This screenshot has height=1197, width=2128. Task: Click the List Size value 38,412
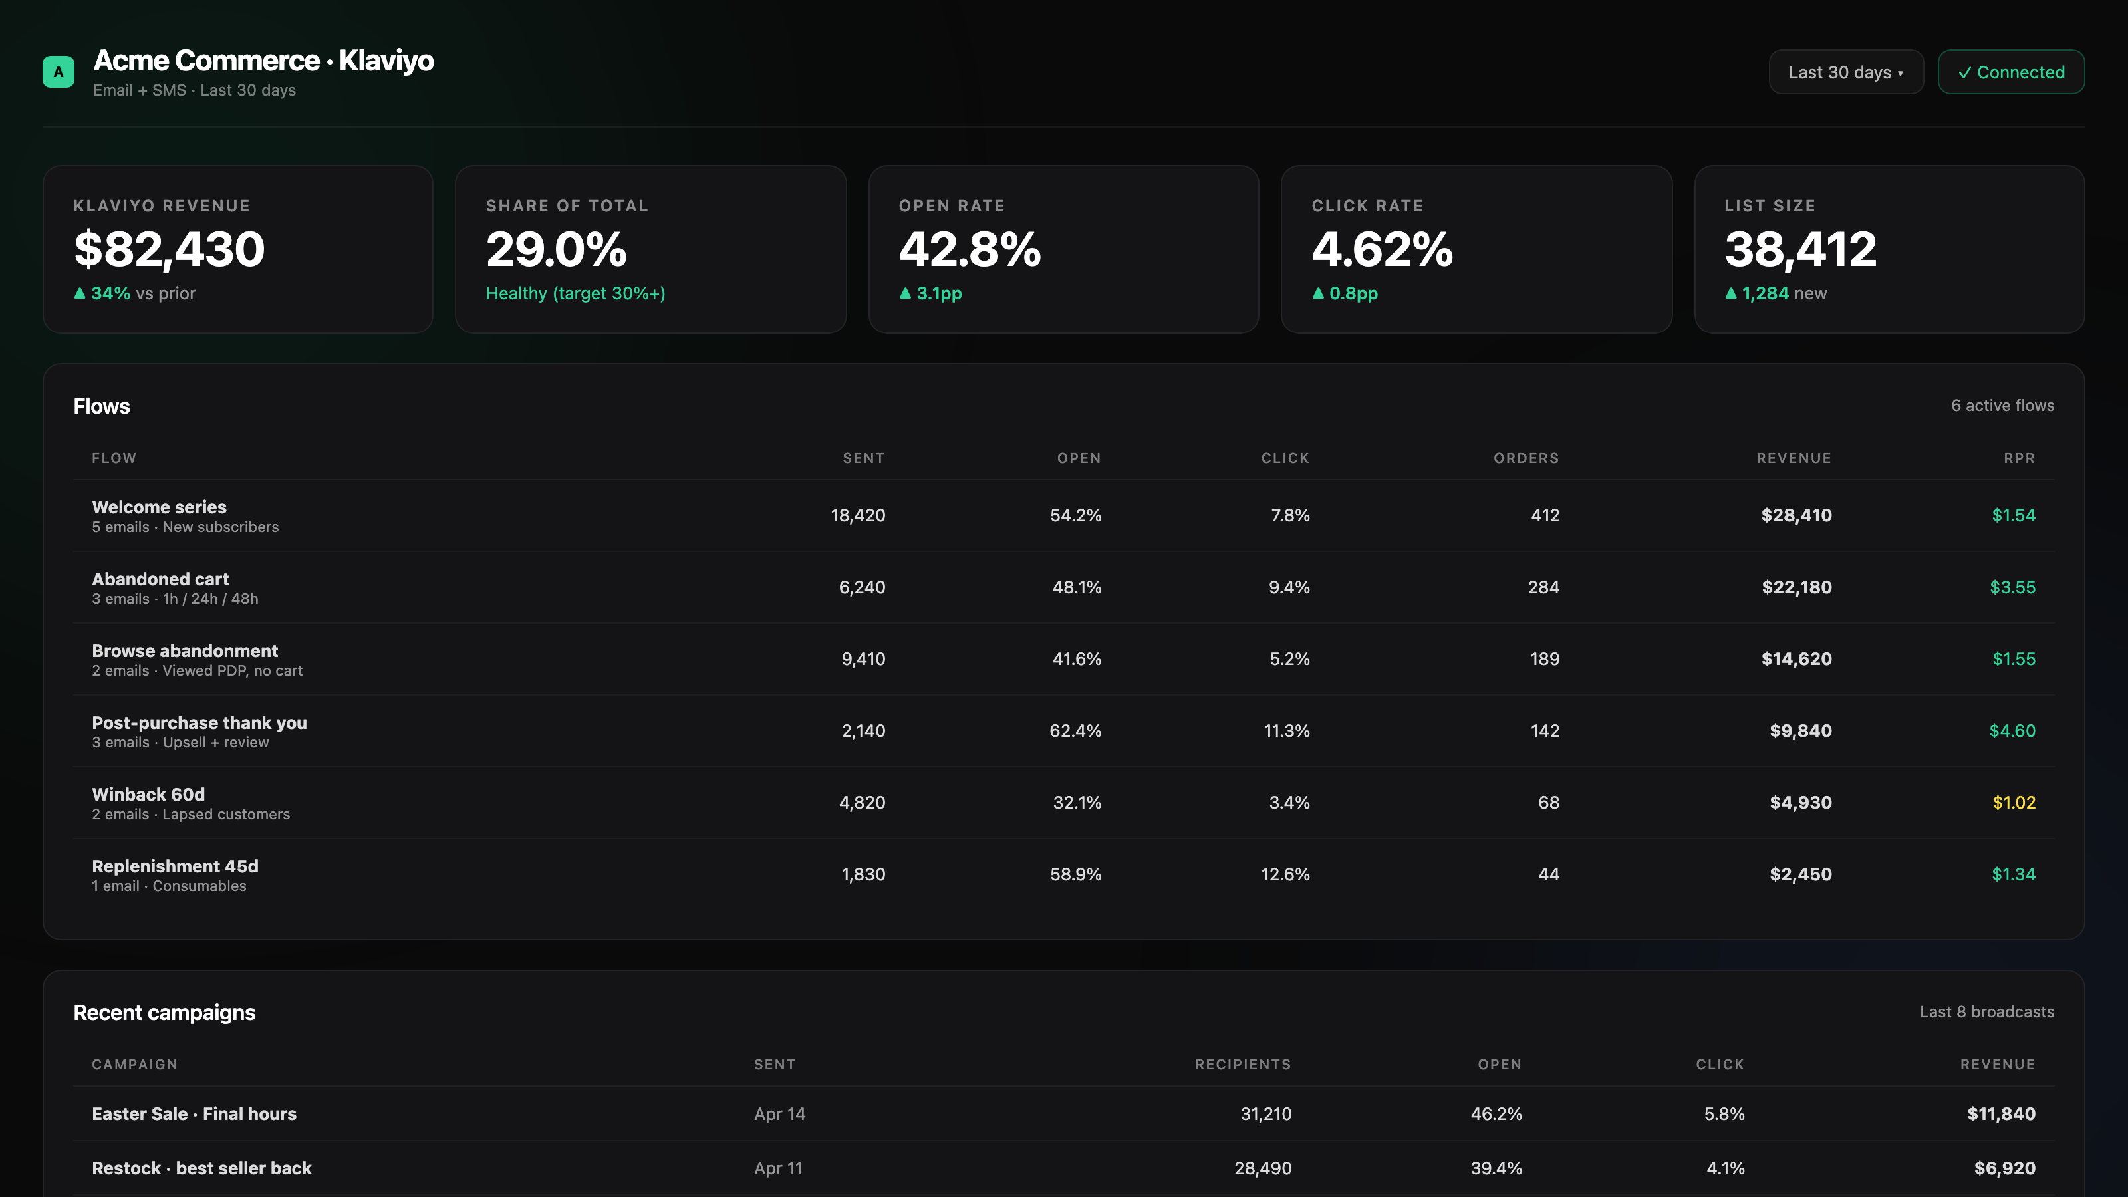coord(1800,249)
